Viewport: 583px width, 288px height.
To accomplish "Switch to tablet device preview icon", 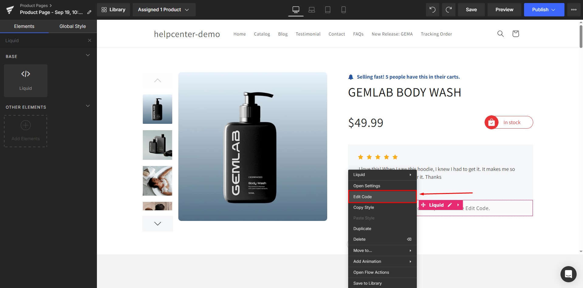I will pos(328,10).
